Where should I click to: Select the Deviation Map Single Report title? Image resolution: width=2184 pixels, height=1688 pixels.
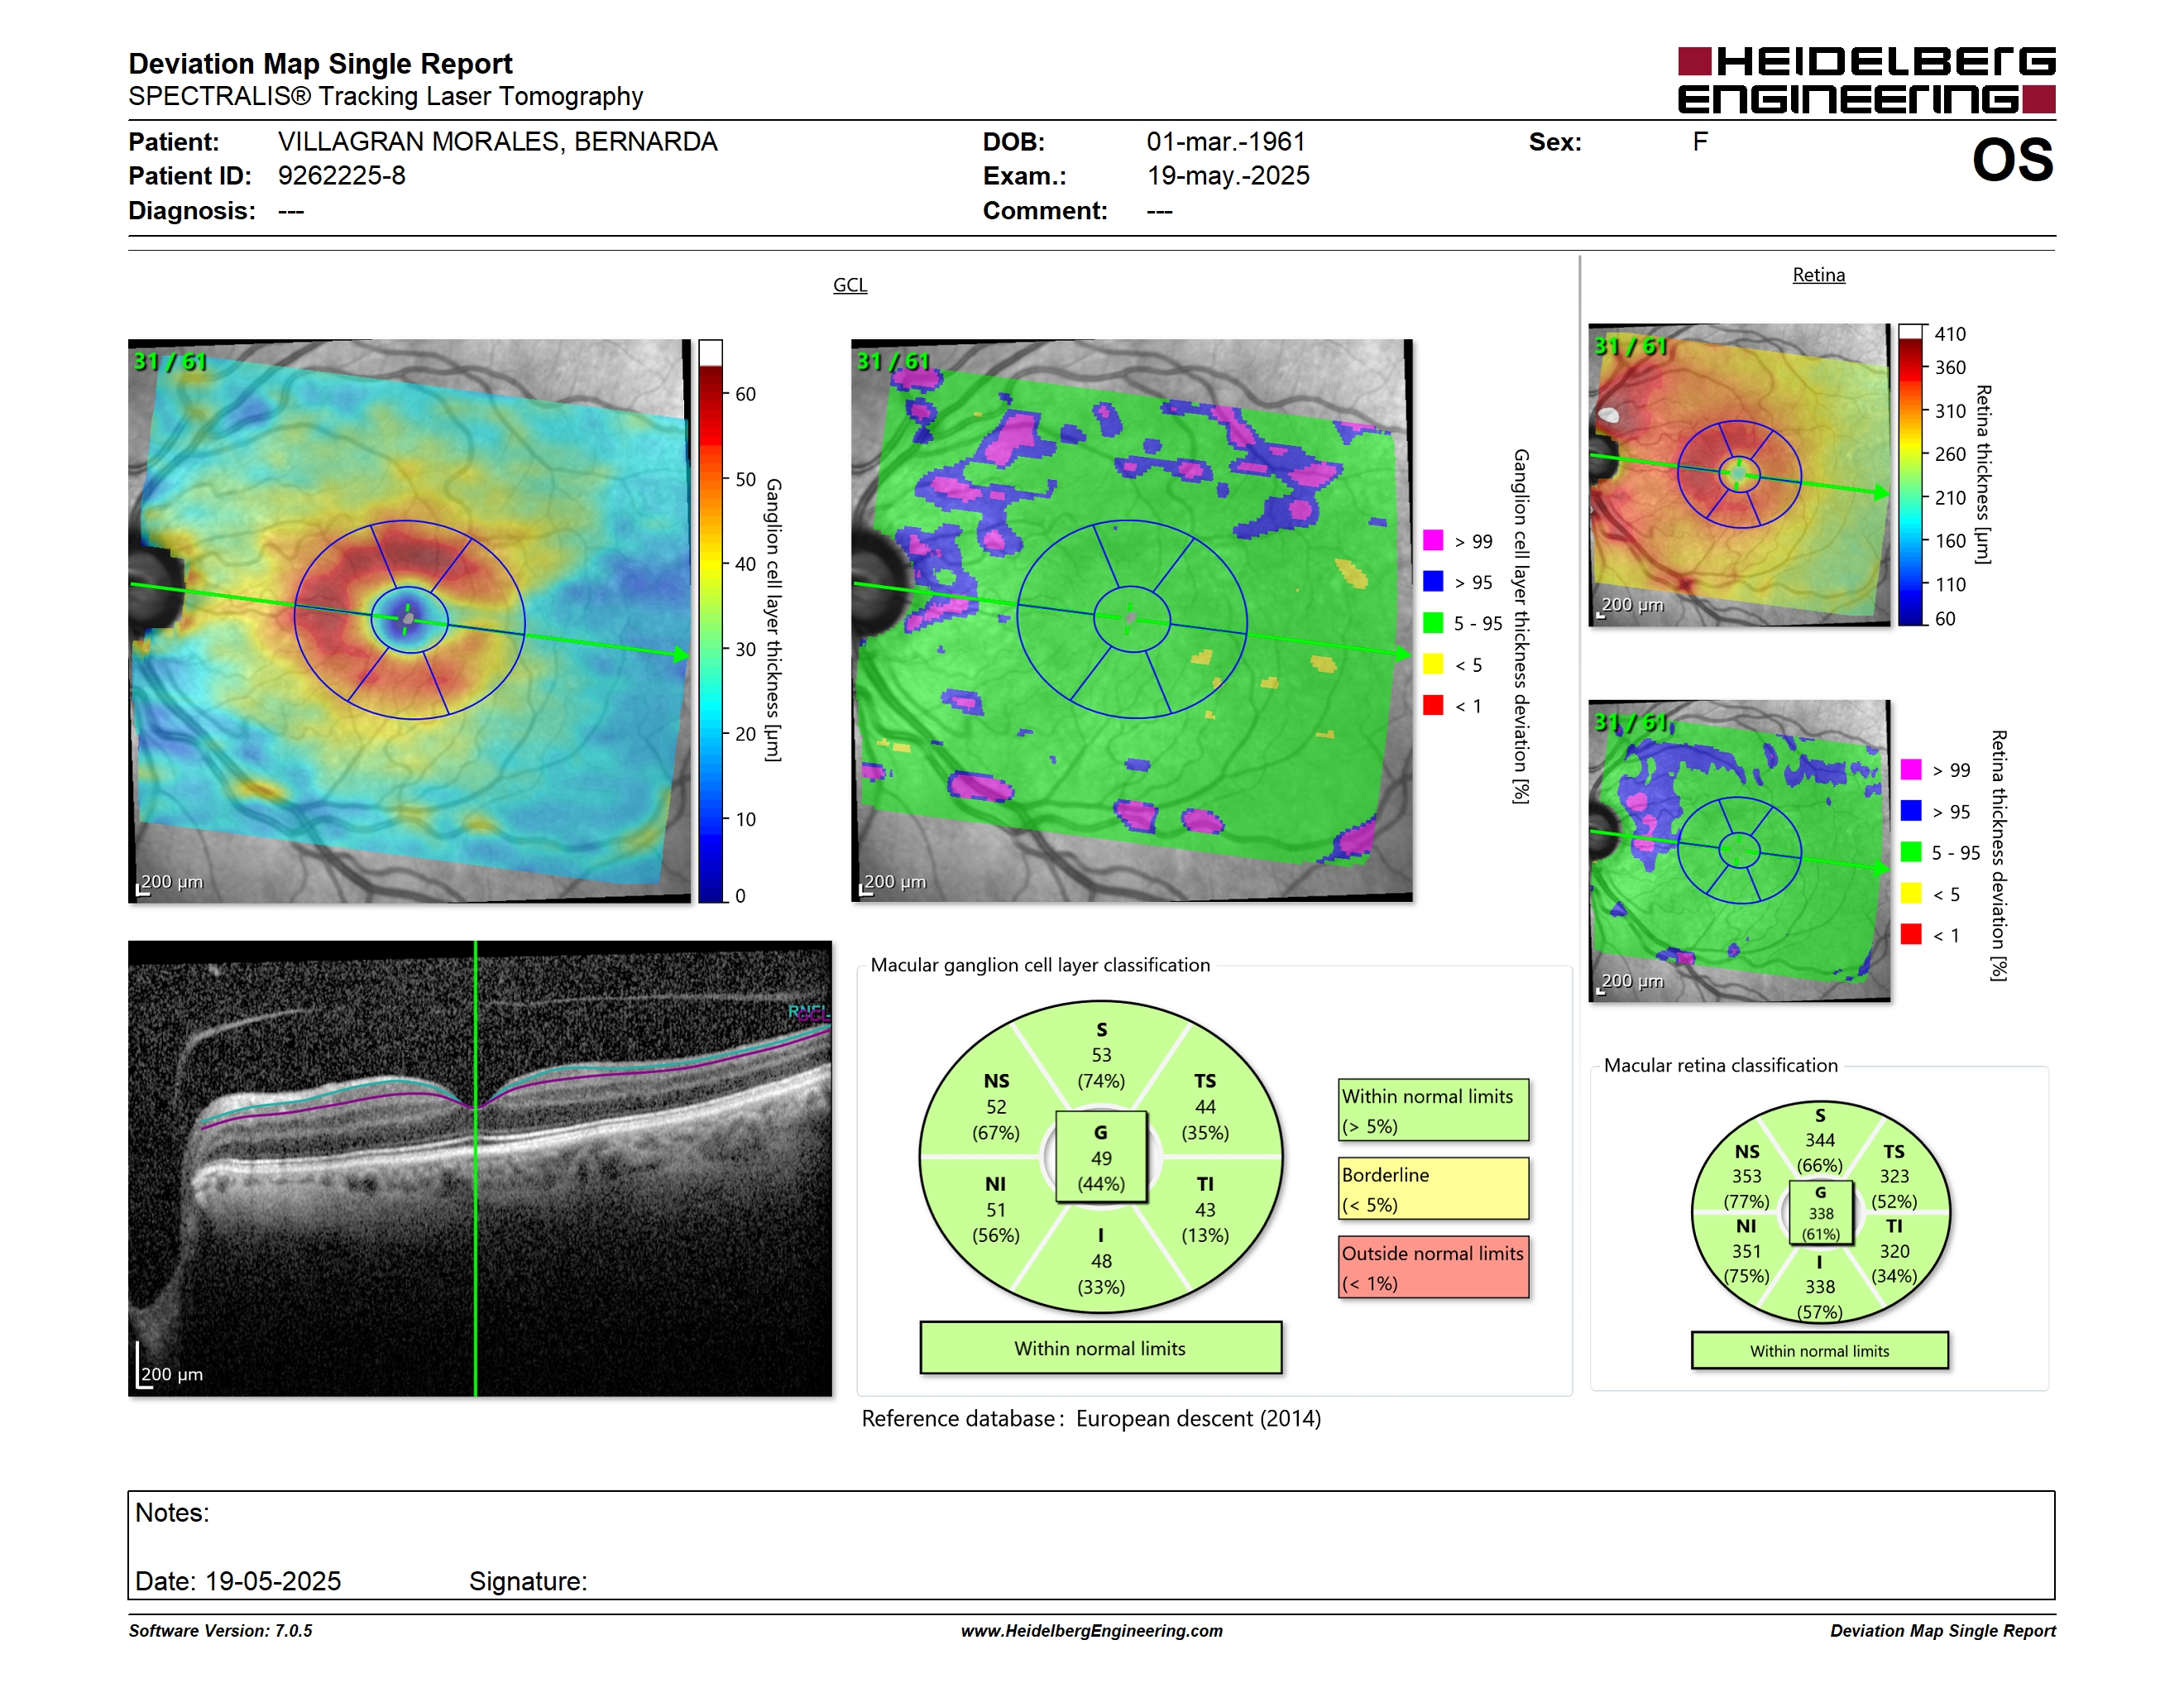tap(320, 64)
